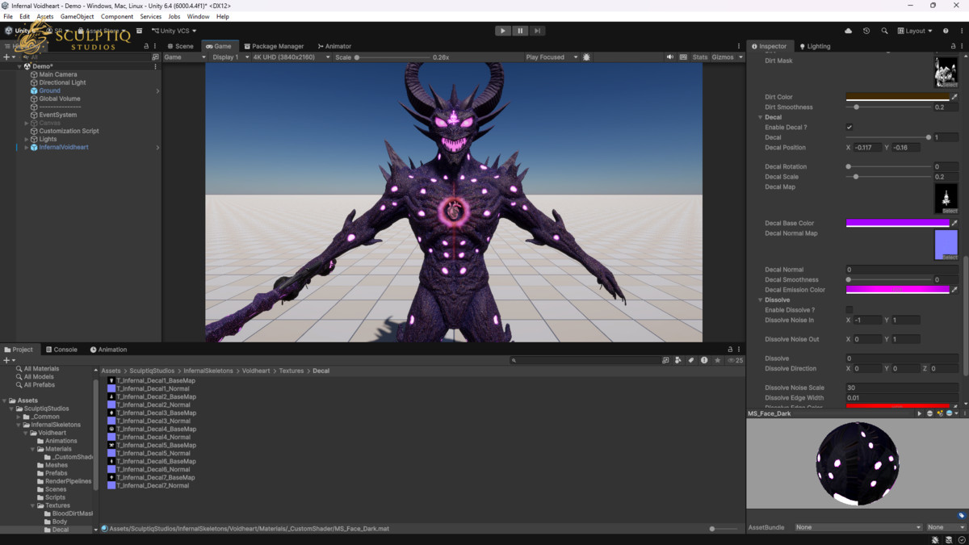Click the Play button in toolbar
The image size is (969, 545).
(503, 31)
